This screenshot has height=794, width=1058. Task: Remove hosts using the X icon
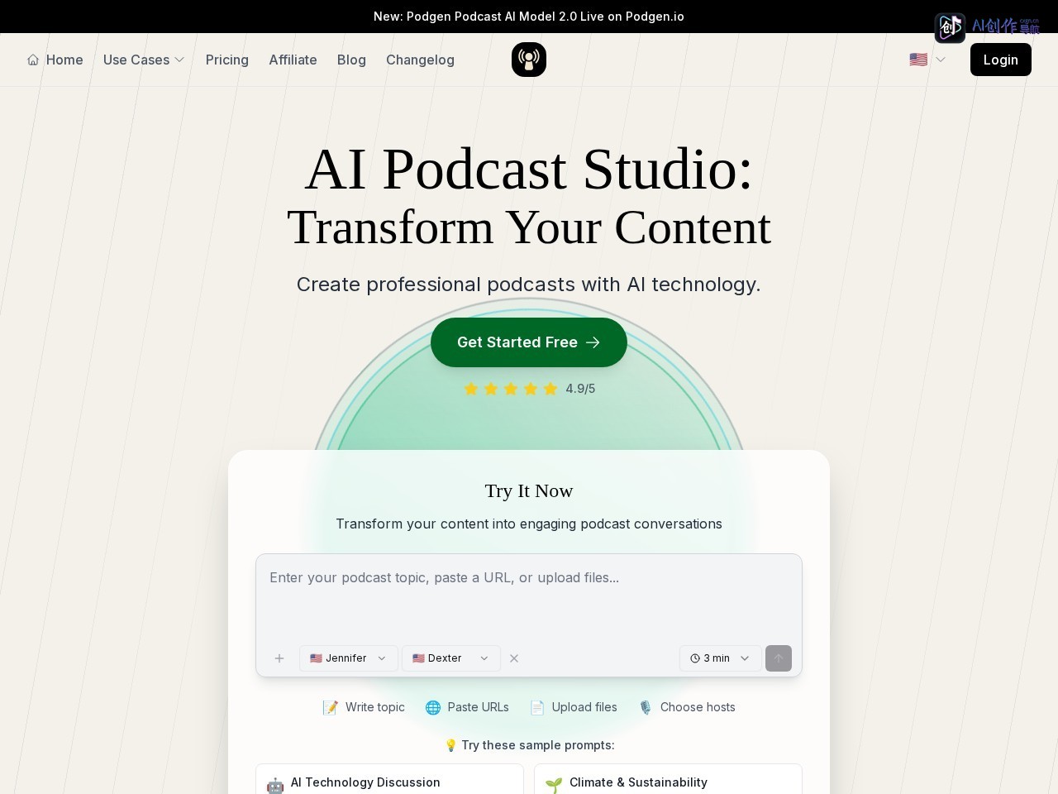514,658
